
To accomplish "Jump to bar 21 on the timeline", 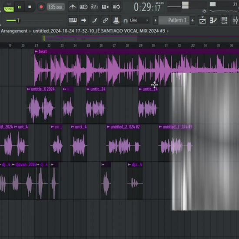I will point(36,46).
